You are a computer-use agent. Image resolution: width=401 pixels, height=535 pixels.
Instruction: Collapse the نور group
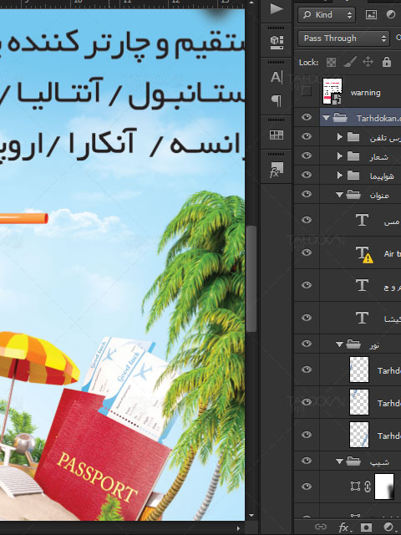pyautogui.click(x=339, y=344)
